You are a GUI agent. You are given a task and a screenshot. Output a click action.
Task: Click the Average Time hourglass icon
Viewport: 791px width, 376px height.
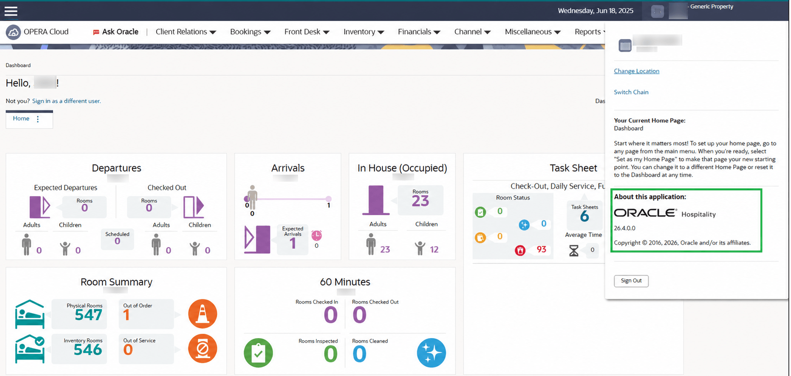pos(574,250)
